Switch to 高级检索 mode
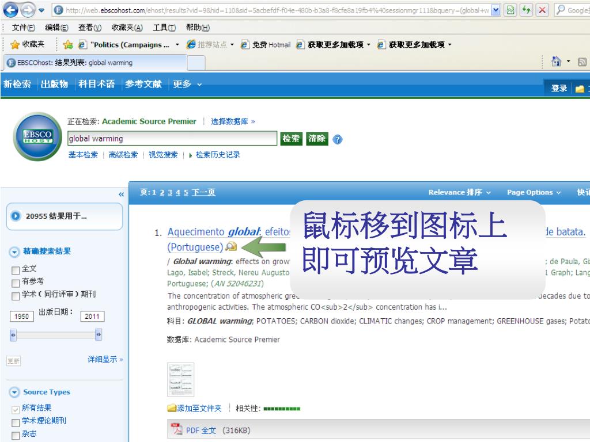 pos(123,155)
